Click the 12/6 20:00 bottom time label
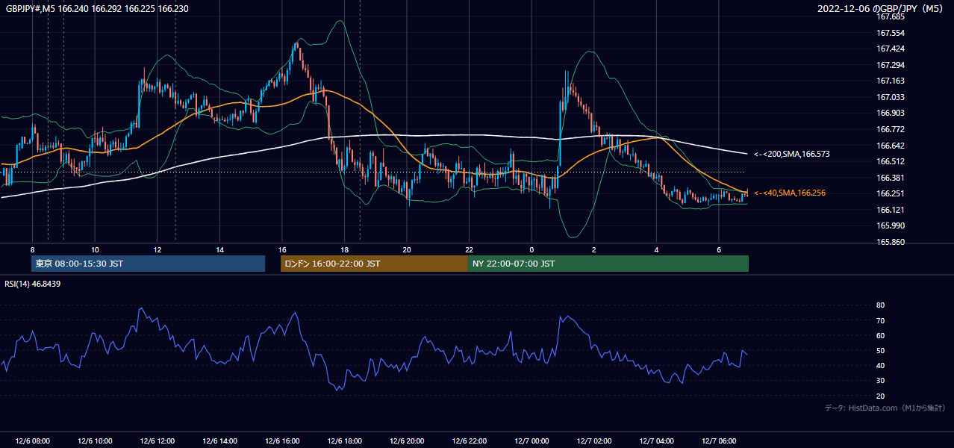Image resolution: width=954 pixels, height=448 pixels. click(407, 441)
